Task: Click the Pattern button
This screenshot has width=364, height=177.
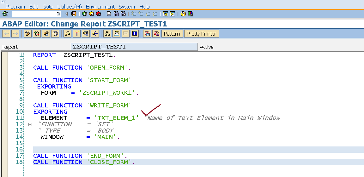Action: tap(172, 34)
